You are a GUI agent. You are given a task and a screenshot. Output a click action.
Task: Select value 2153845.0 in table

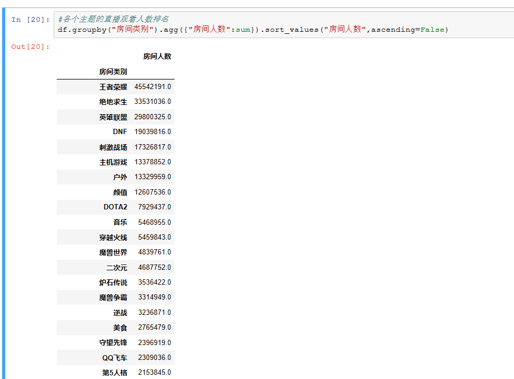[x=155, y=373]
